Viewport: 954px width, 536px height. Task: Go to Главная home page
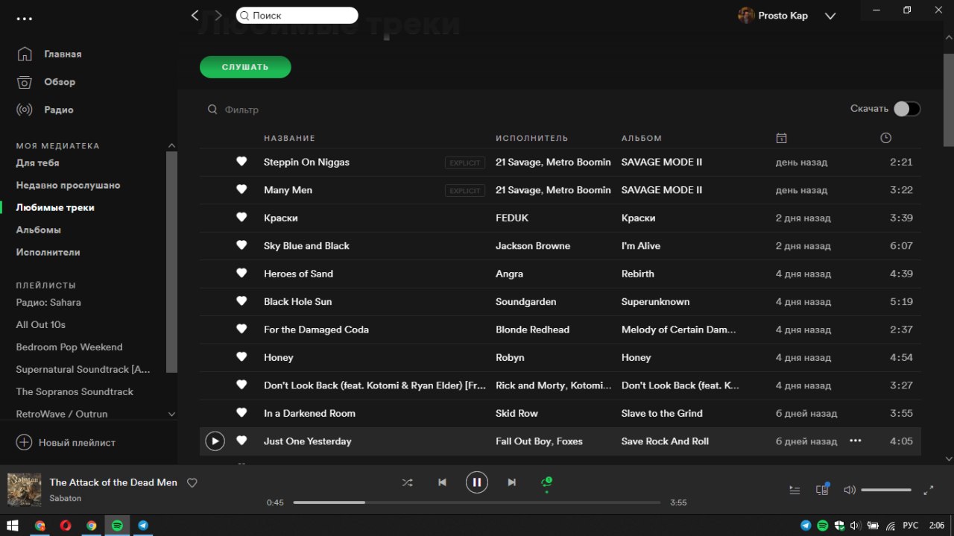click(x=49, y=54)
